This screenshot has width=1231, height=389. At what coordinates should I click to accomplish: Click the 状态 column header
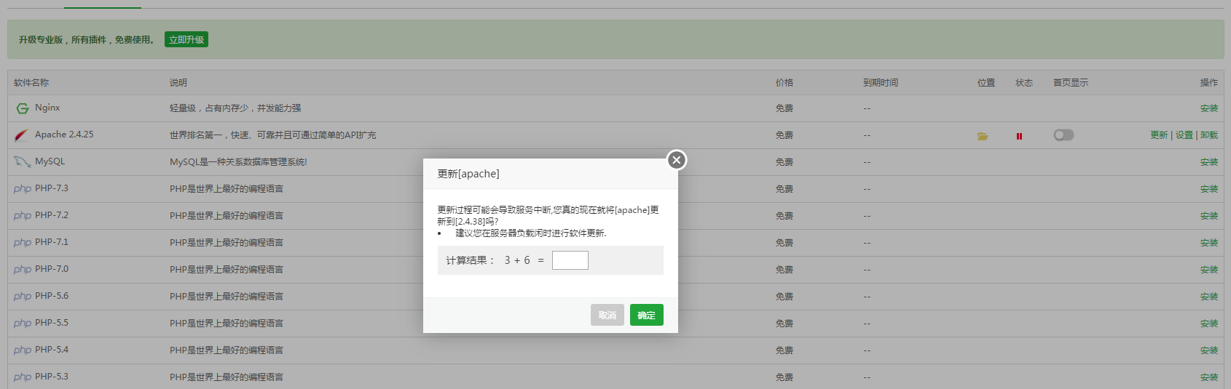click(1024, 83)
